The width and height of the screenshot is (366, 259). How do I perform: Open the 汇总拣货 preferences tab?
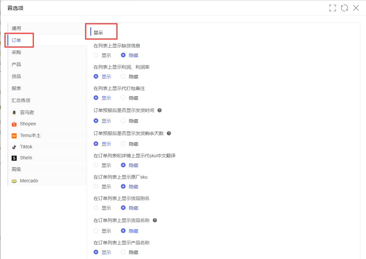click(x=21, y=100)
